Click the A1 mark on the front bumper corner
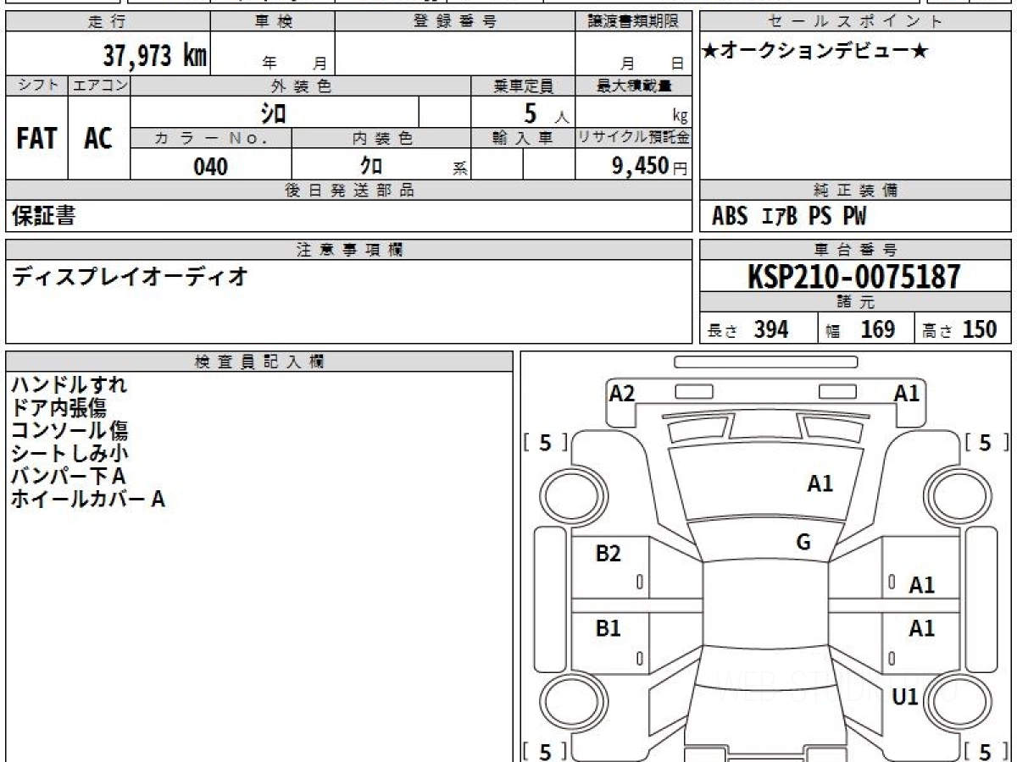The image size is (1017, 762). [907, 393]
